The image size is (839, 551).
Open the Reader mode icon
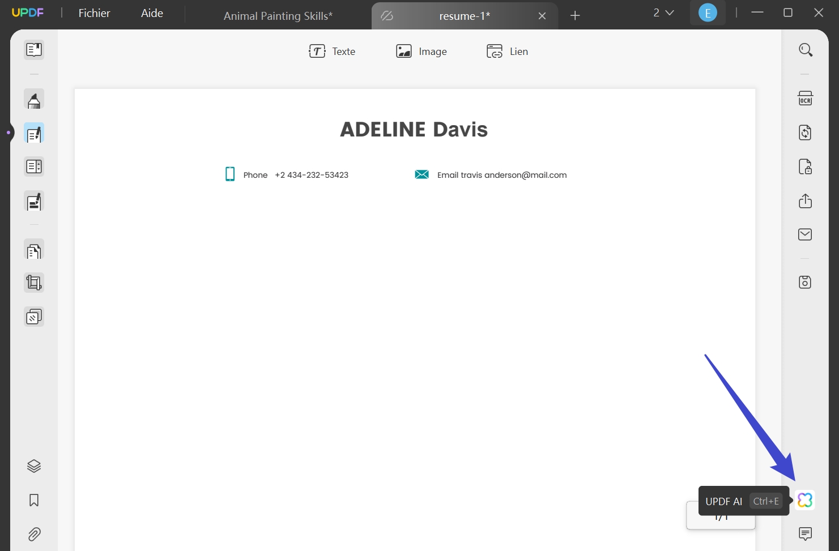click(34, 50)
